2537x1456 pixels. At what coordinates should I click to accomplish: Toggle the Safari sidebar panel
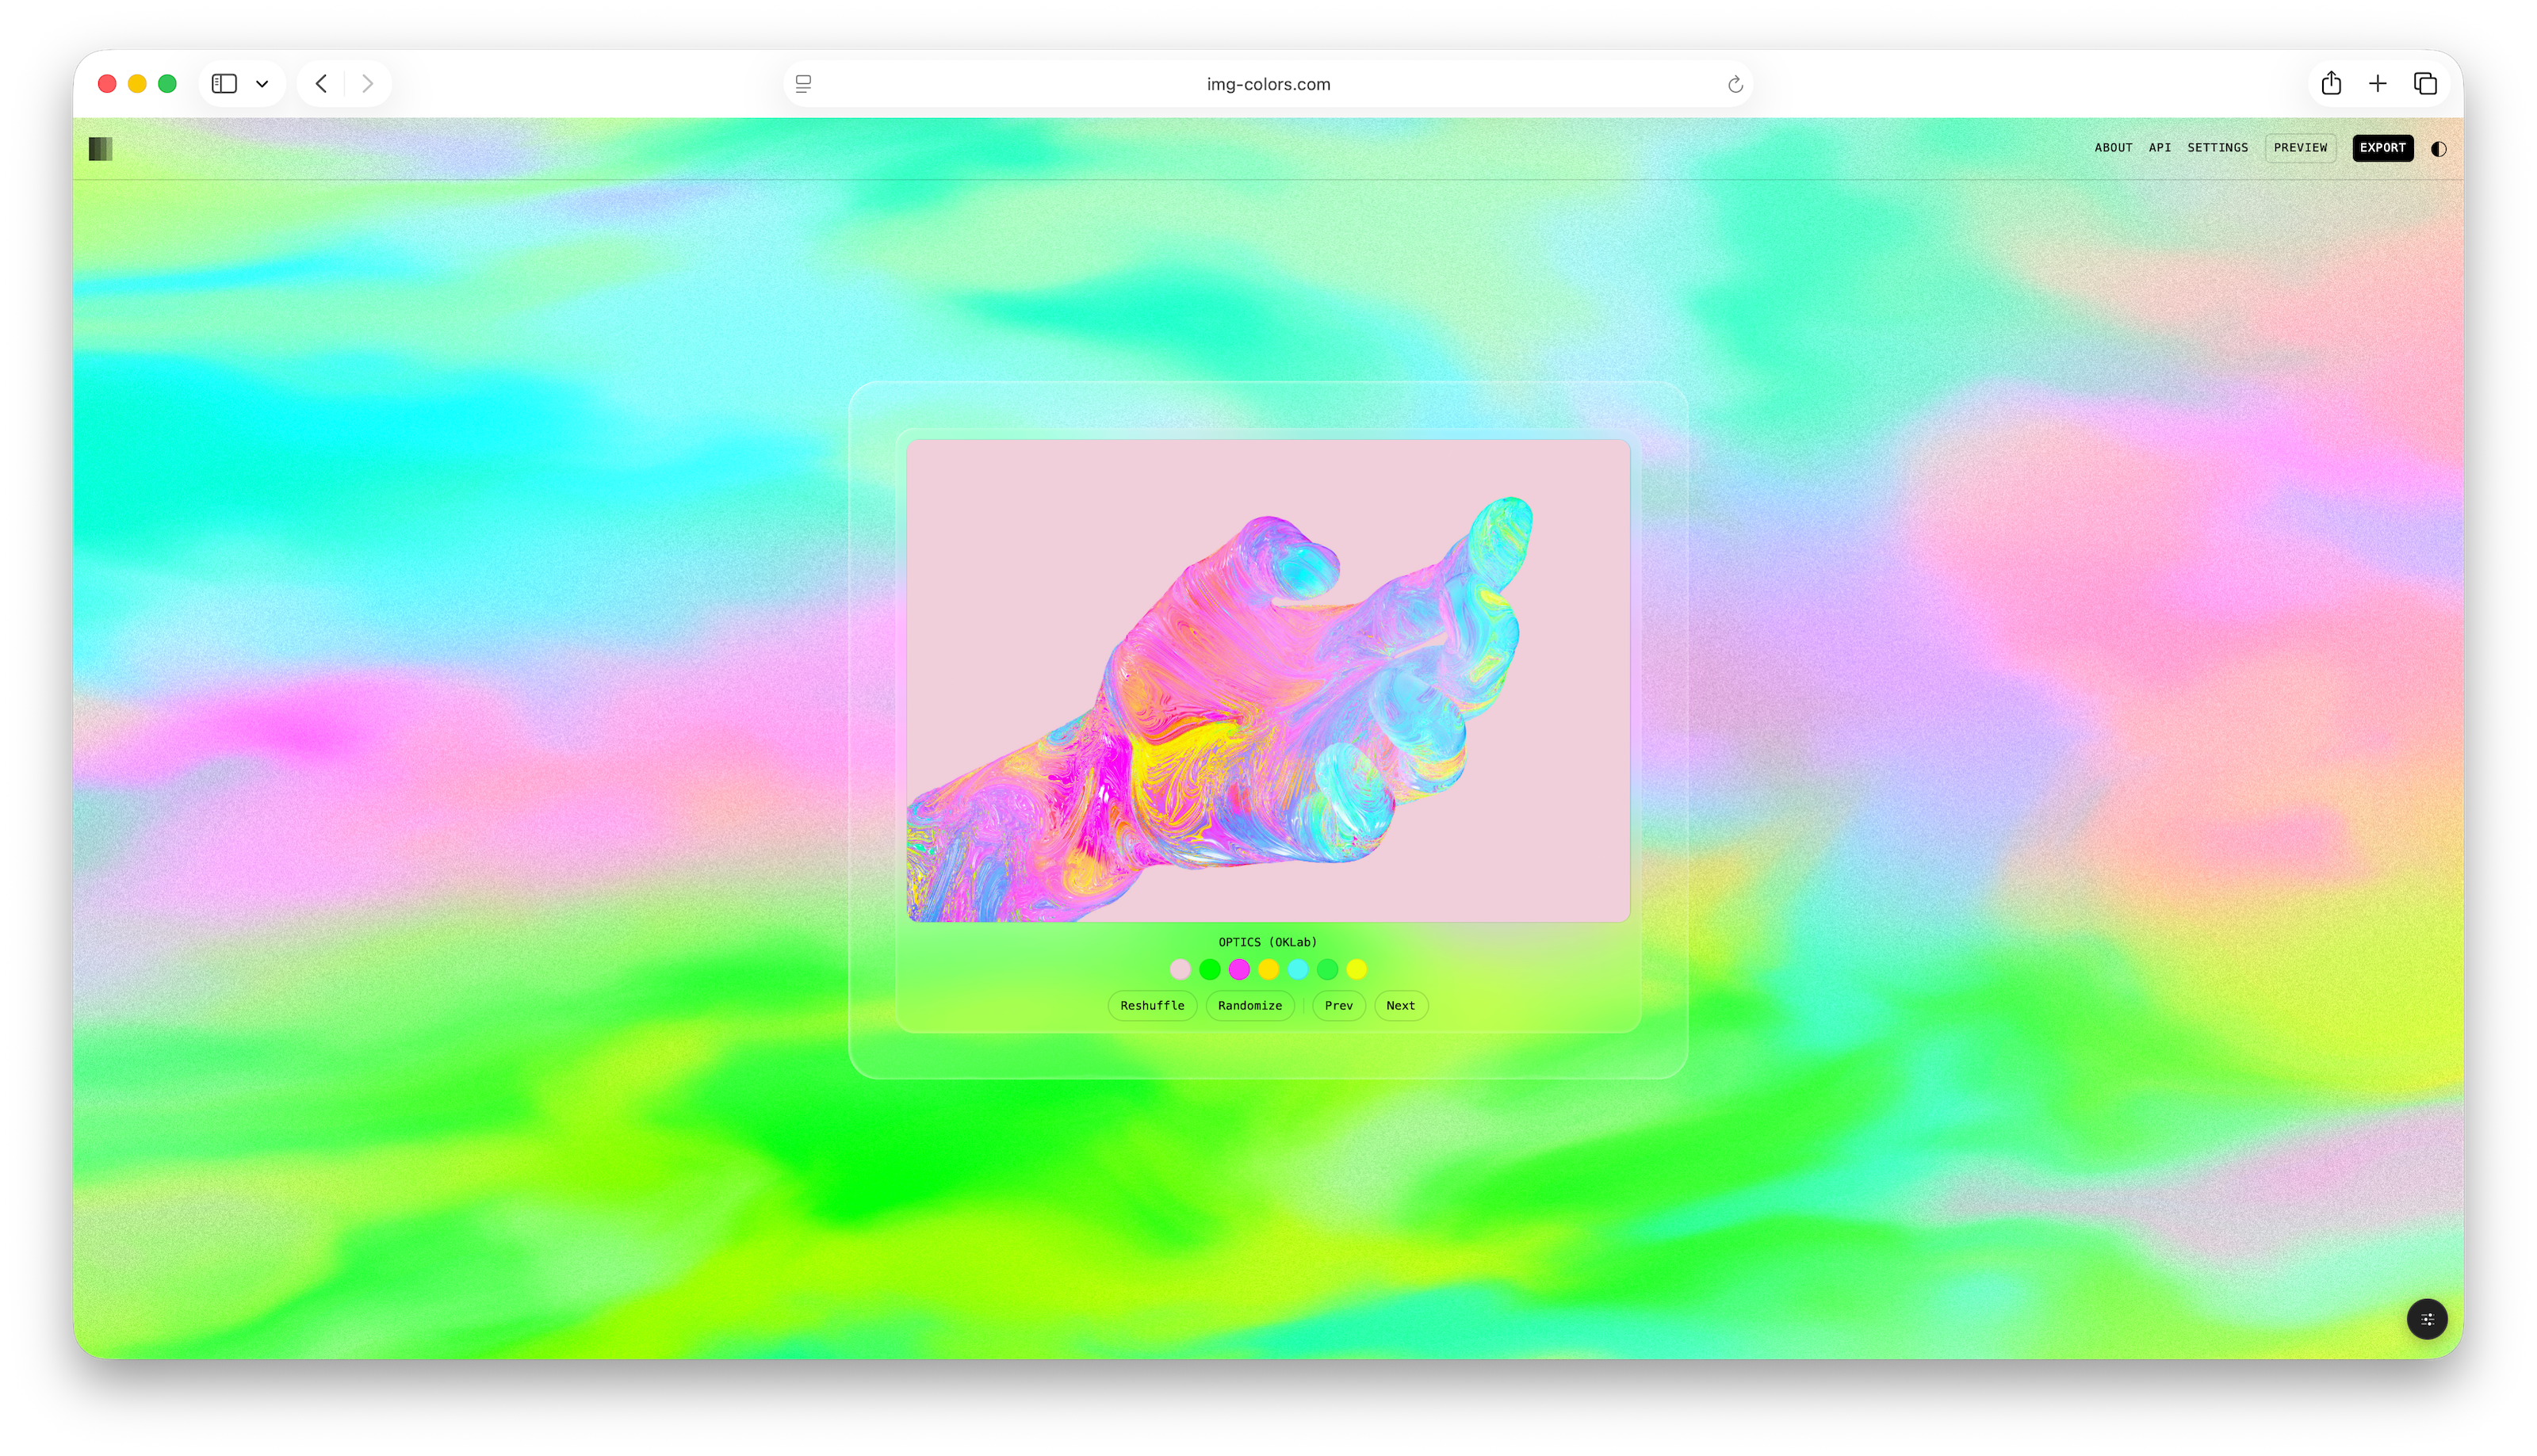223,83
